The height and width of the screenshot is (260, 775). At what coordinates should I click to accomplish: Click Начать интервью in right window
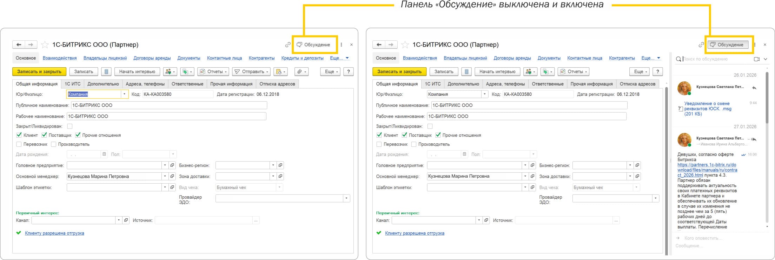[497, 71]
